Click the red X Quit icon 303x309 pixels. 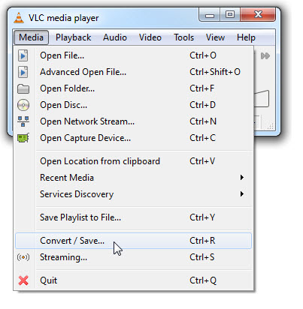point(23,280)
